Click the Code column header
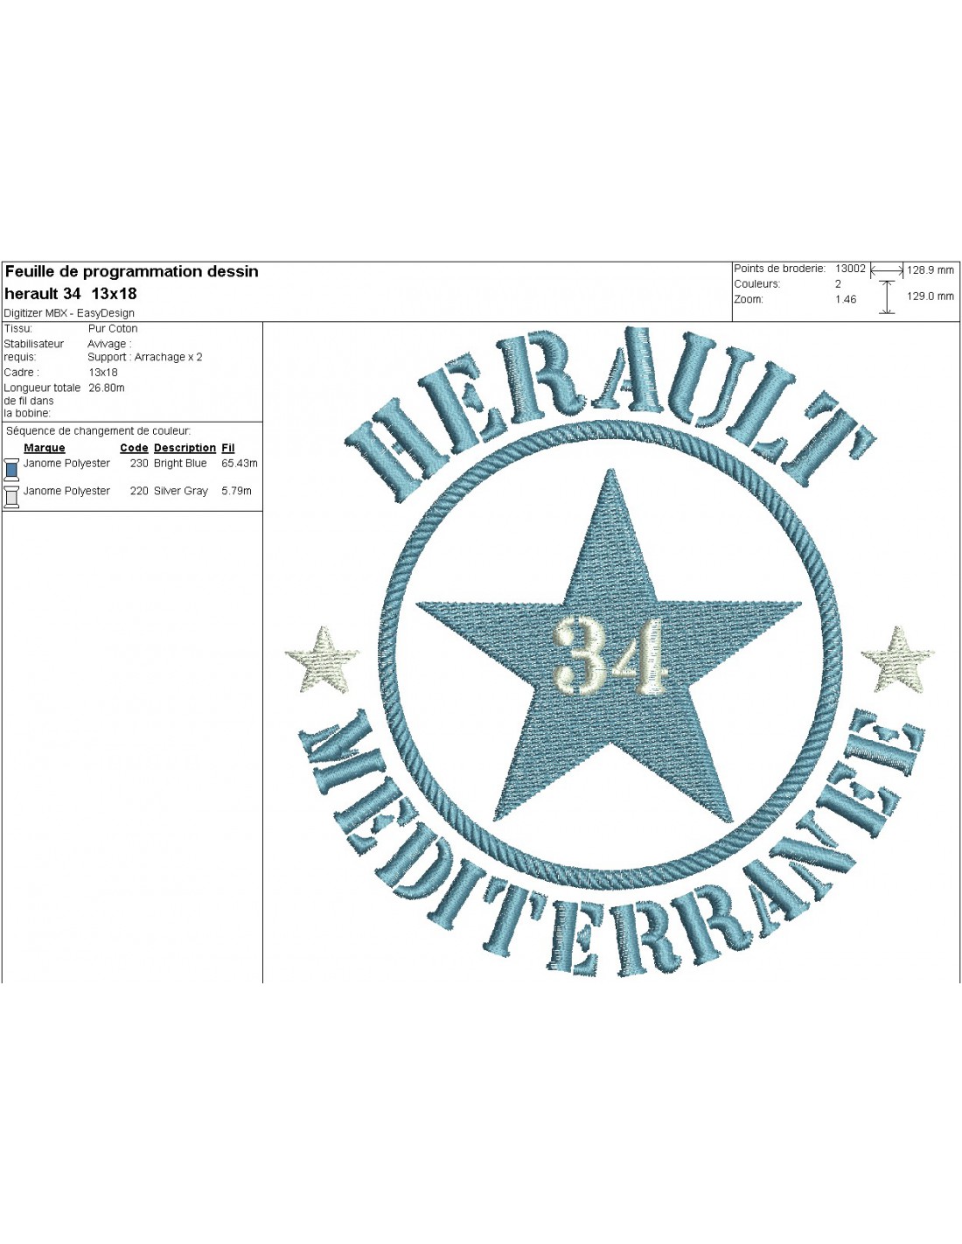This screenshot has width=962, height=1244. [134, 448]
